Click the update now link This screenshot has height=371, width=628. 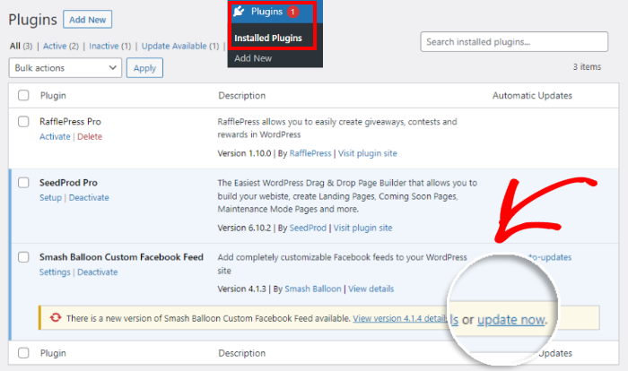[x=511, y=319]
